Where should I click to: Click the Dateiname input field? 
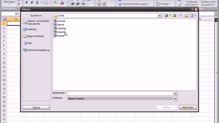120,93
